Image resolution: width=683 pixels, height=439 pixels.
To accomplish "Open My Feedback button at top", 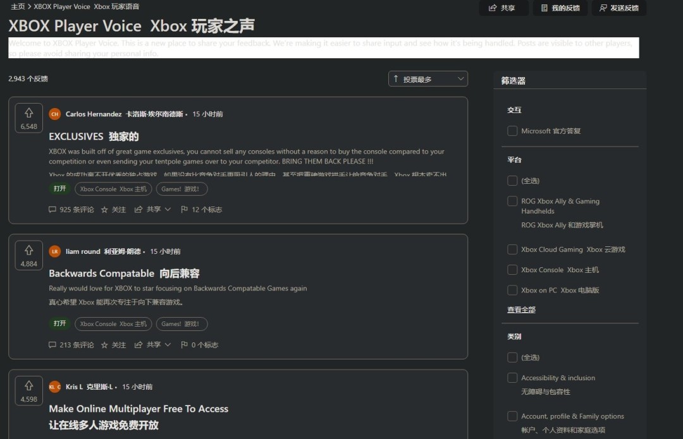I will [560, 8].
